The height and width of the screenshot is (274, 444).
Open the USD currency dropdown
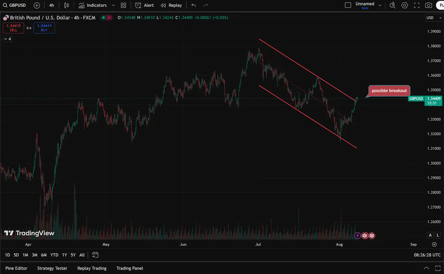(x=434, y=18)
